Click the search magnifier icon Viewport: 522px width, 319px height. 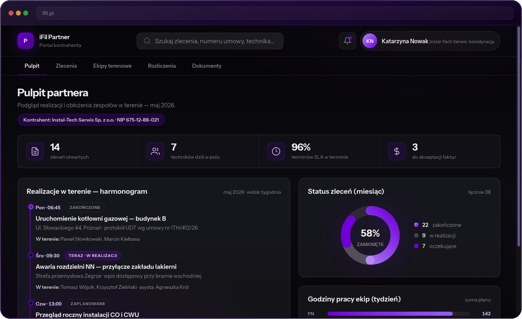click(x=147, y=41)
